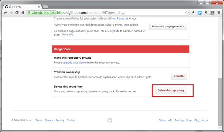Close the Options tab
The width and height of the screenshot is (224, 132).
pyautogui.click(x=39, y=7)
